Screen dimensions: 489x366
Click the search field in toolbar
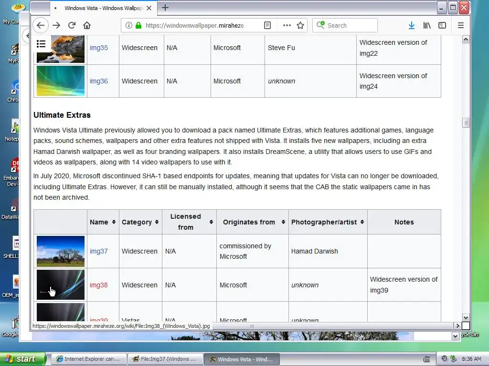coord(345,25)
